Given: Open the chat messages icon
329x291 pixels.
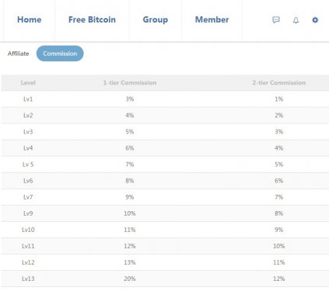Looking at the screenshot, I should (x=276, y=20).
